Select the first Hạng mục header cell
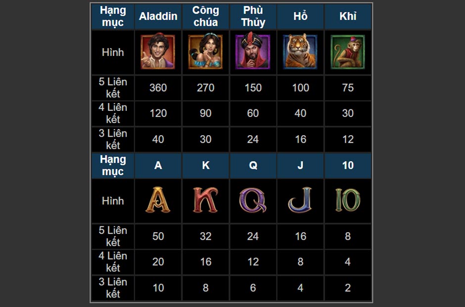The image size is (465, 307). [113, 16]
